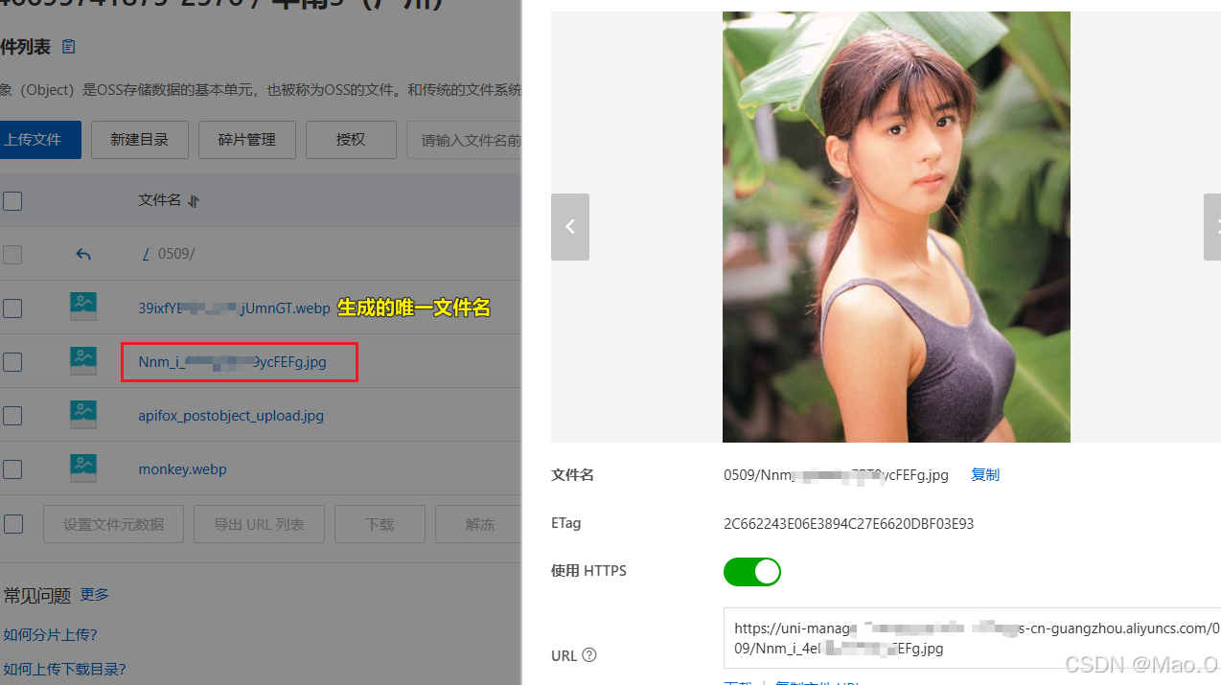1221x685 pixels.
Task: Click image icon of monkey.webp
Action: point(83,468)
